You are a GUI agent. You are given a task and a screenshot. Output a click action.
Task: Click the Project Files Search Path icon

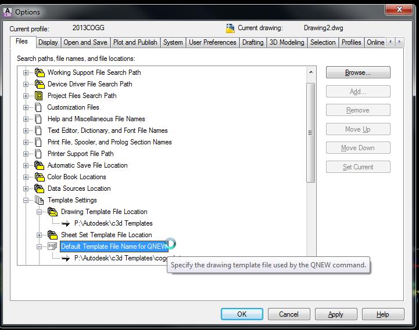click(39, 96)
